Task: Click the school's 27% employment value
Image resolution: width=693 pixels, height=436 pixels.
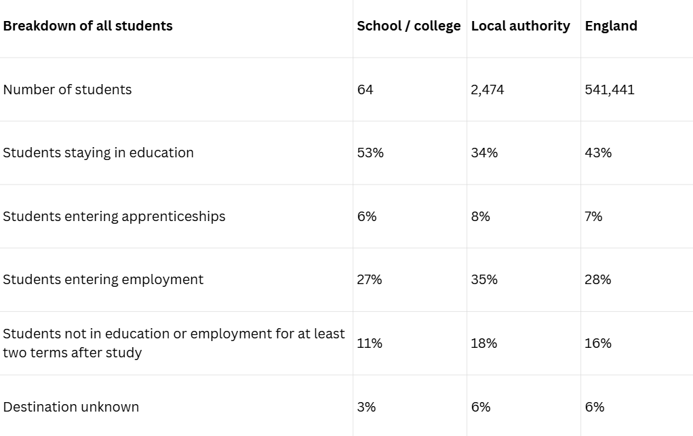Action: [x=370, y=279]
